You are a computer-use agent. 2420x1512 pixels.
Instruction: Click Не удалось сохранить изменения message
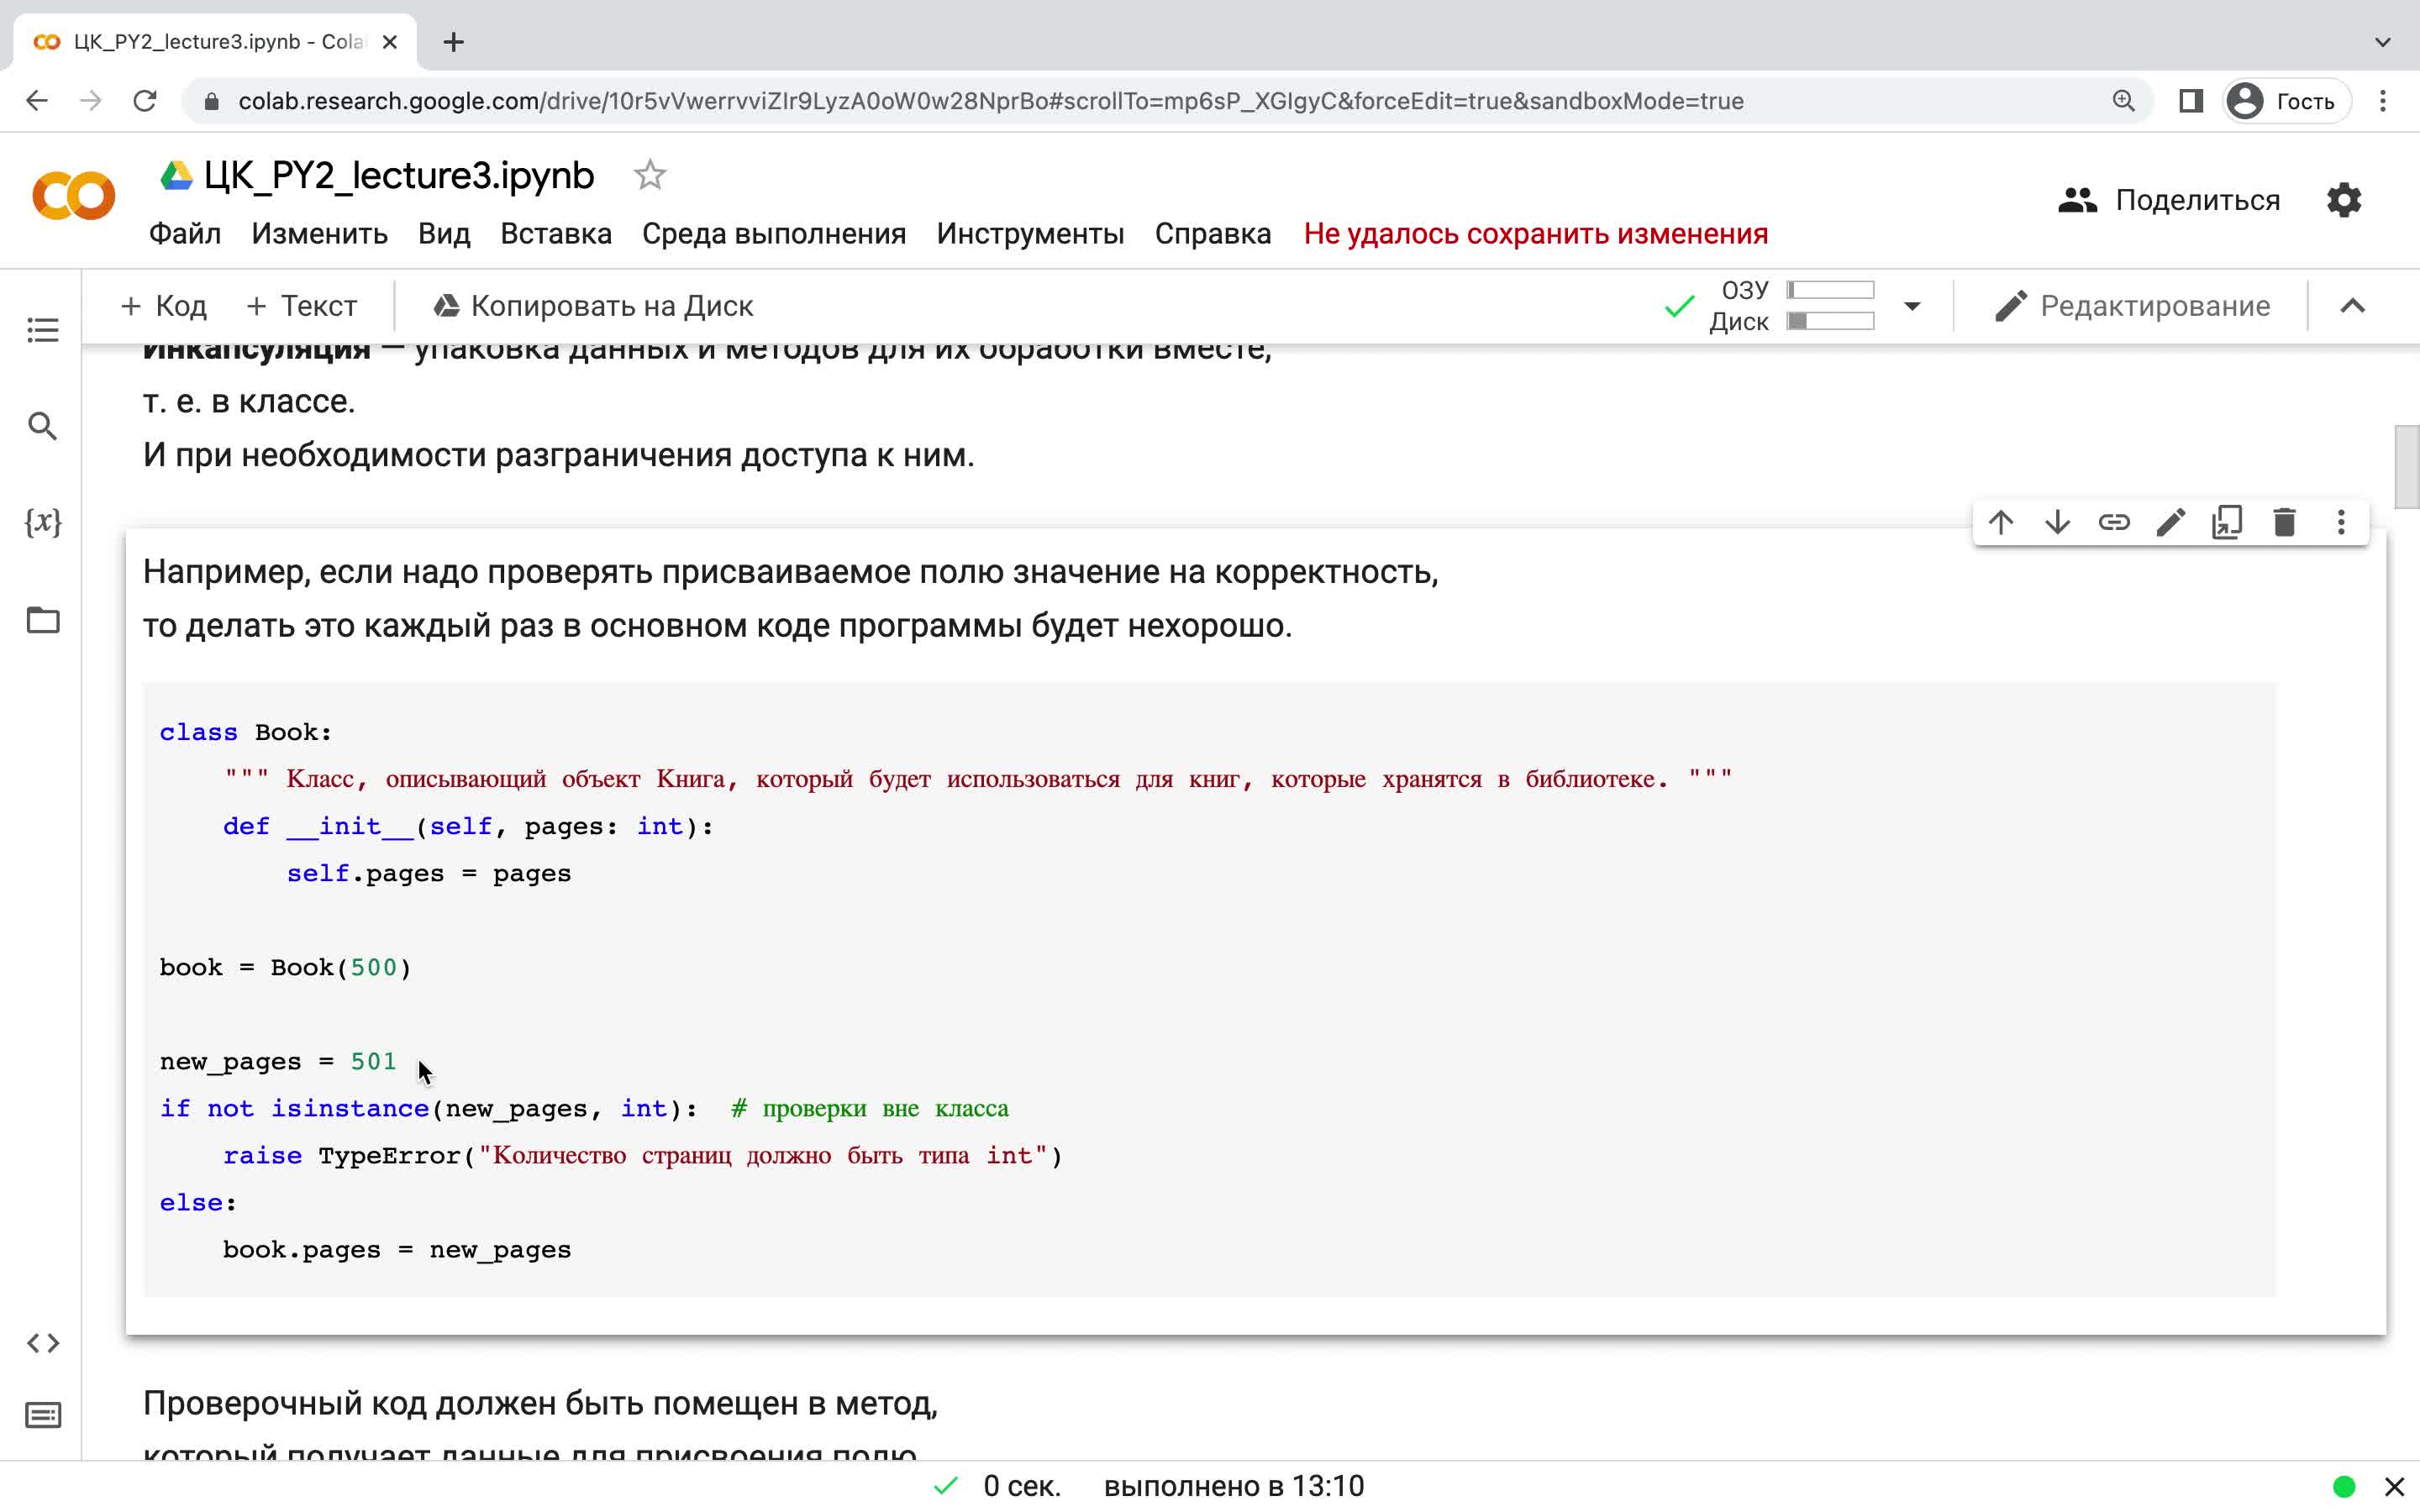point(1536,234)
